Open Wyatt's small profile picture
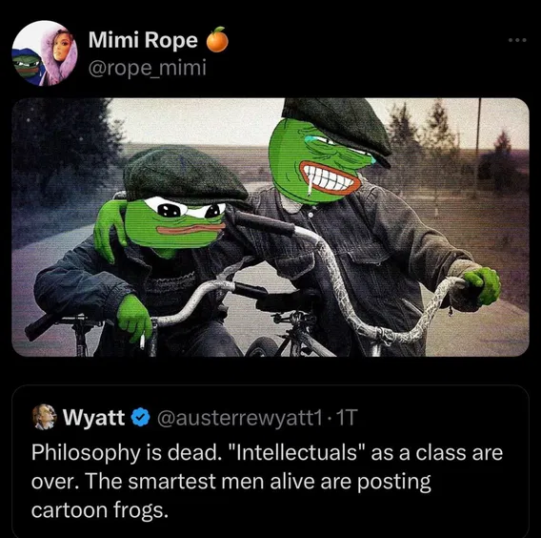 tap(45, 417)
